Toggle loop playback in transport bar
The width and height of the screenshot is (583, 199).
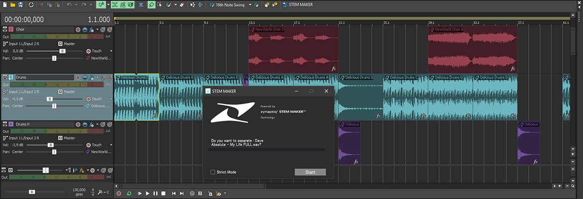point(130,194)
